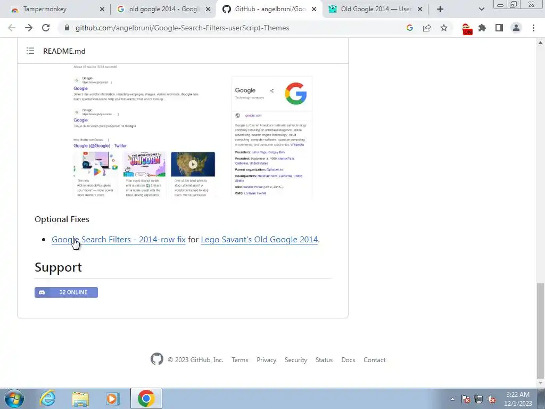Screen dimensions: 545x409
Task: Open Lego Savant's Old Google 2014 link
Action: pos(259,239)
